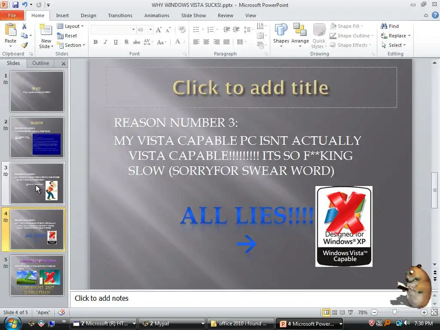Toggle strikethrough formatting
This screenshot has width=440, height=330.
pos(136,42)
